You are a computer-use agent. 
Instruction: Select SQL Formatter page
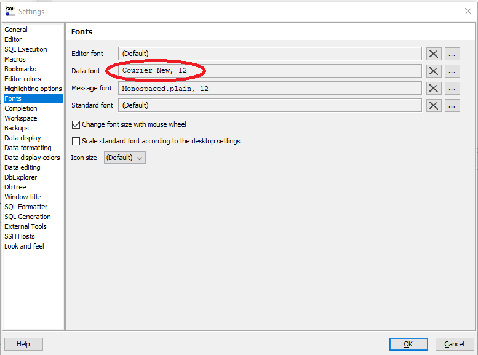click(x=33, y=207)
